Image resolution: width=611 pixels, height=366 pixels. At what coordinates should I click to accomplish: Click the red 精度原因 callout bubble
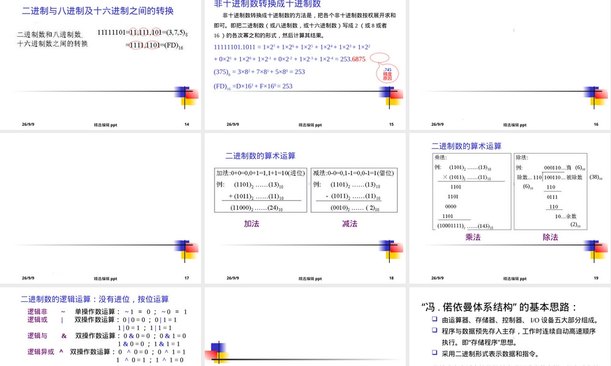click(x=387, y=73)
